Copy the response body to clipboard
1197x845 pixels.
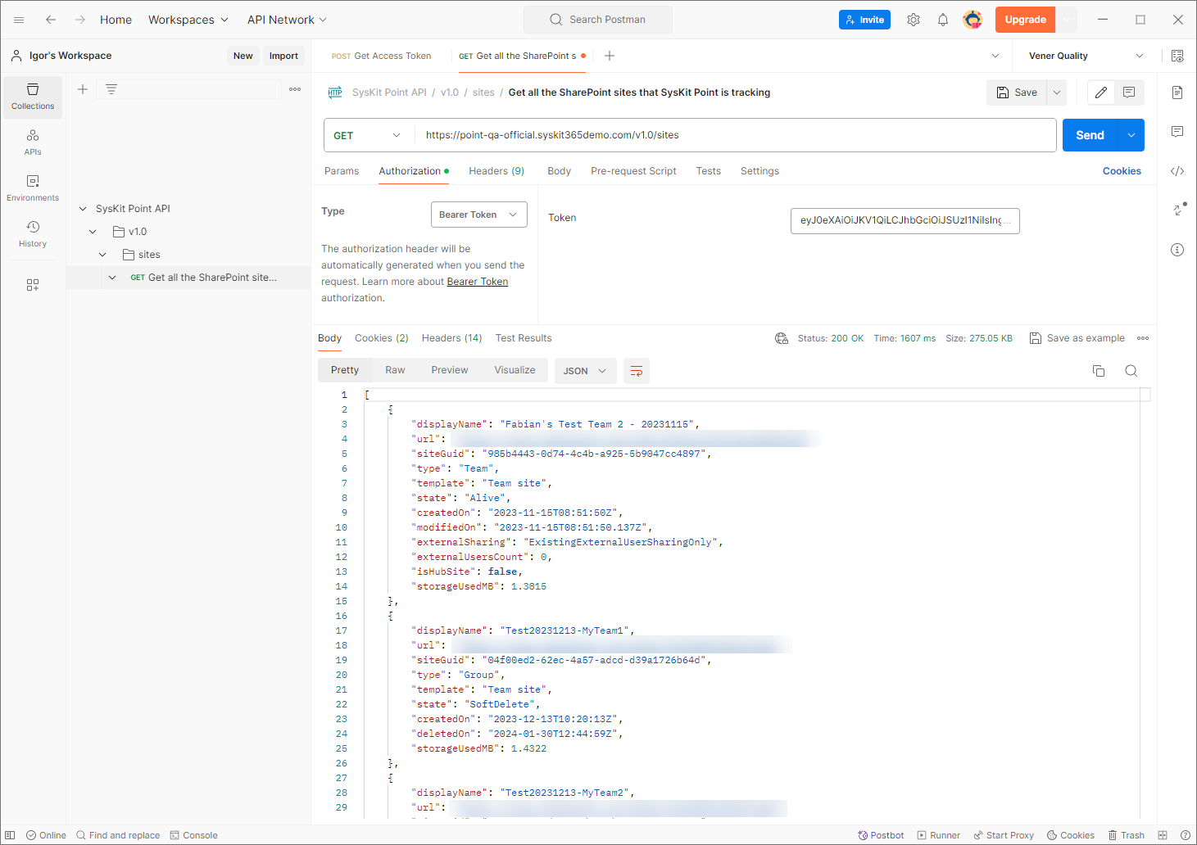coord(1099,371)
